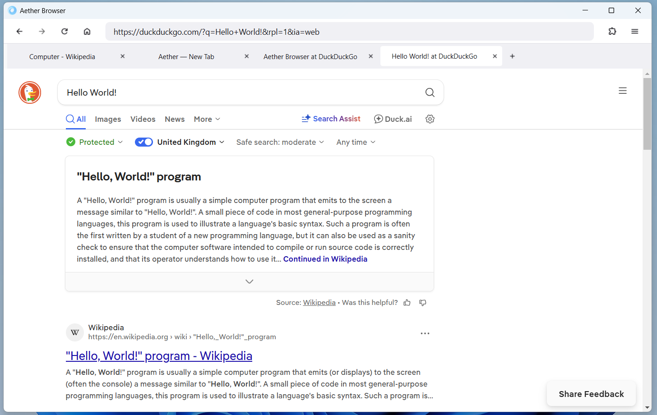Click the browser address bar
This screenshot has height=415, width=657.
pos(349,32)
